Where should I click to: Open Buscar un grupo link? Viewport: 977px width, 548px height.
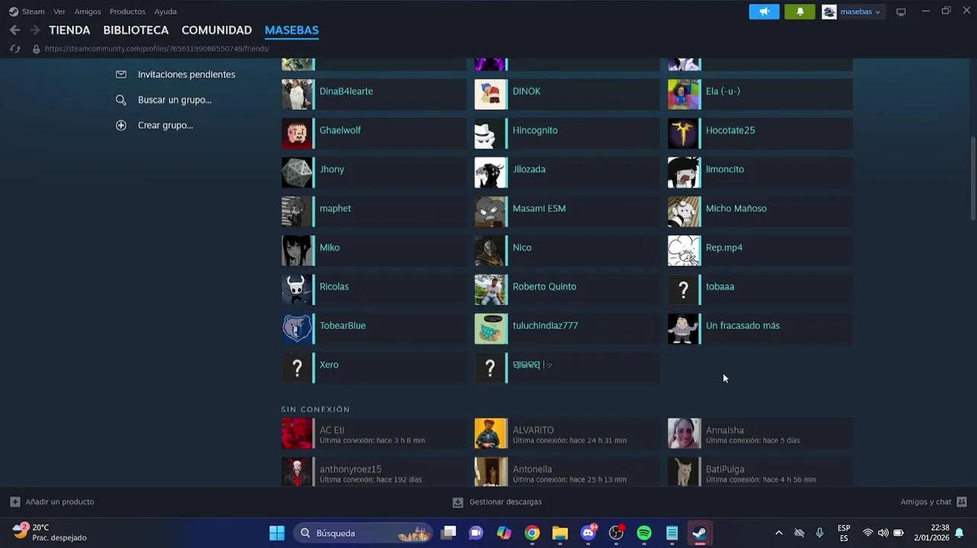click(x=174, y=100)
